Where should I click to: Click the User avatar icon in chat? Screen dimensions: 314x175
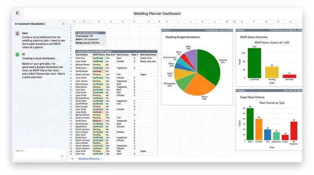pos(17,33)
